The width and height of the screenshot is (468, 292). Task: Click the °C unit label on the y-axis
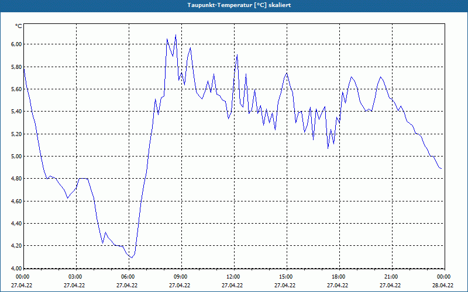18,26
